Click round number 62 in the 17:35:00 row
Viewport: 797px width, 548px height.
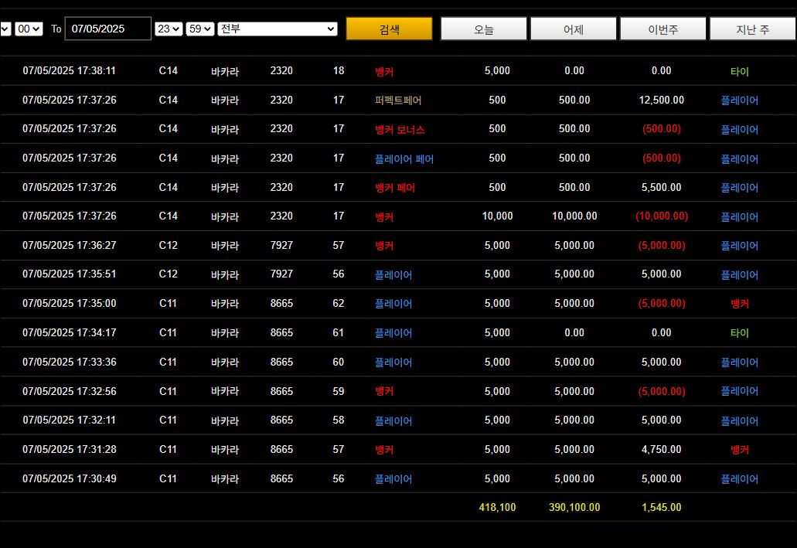pyautogui.click(x=339, y=304)
